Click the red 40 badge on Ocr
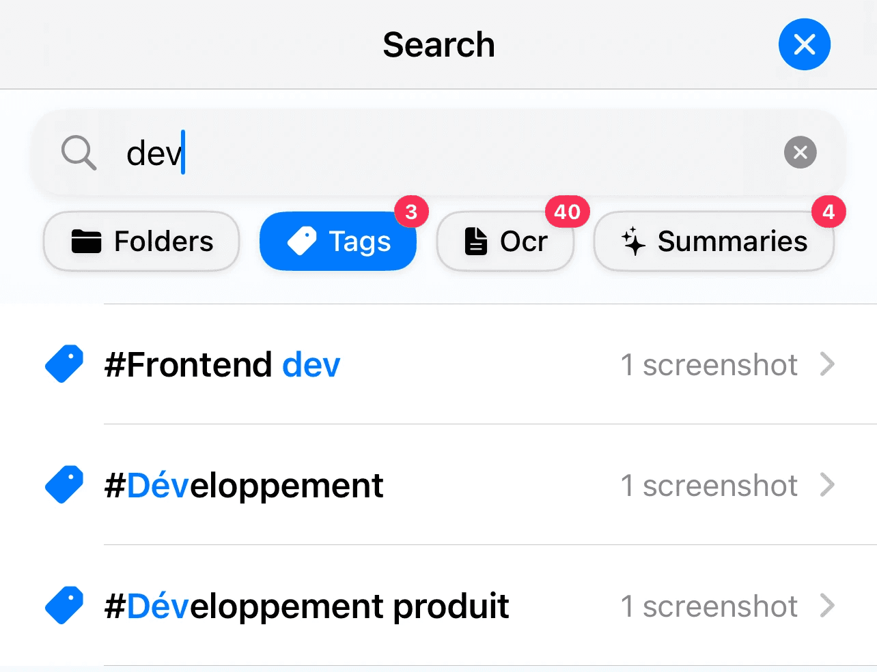Image resolution: width=877 pixels, height=672 pixels. [567, 212]
